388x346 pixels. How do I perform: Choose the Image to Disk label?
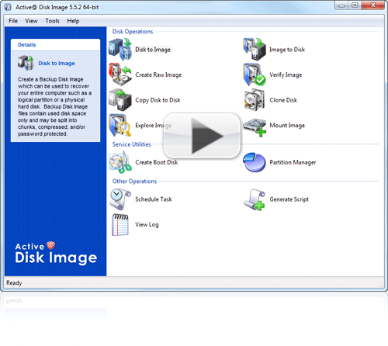click(x=287, y=50)
